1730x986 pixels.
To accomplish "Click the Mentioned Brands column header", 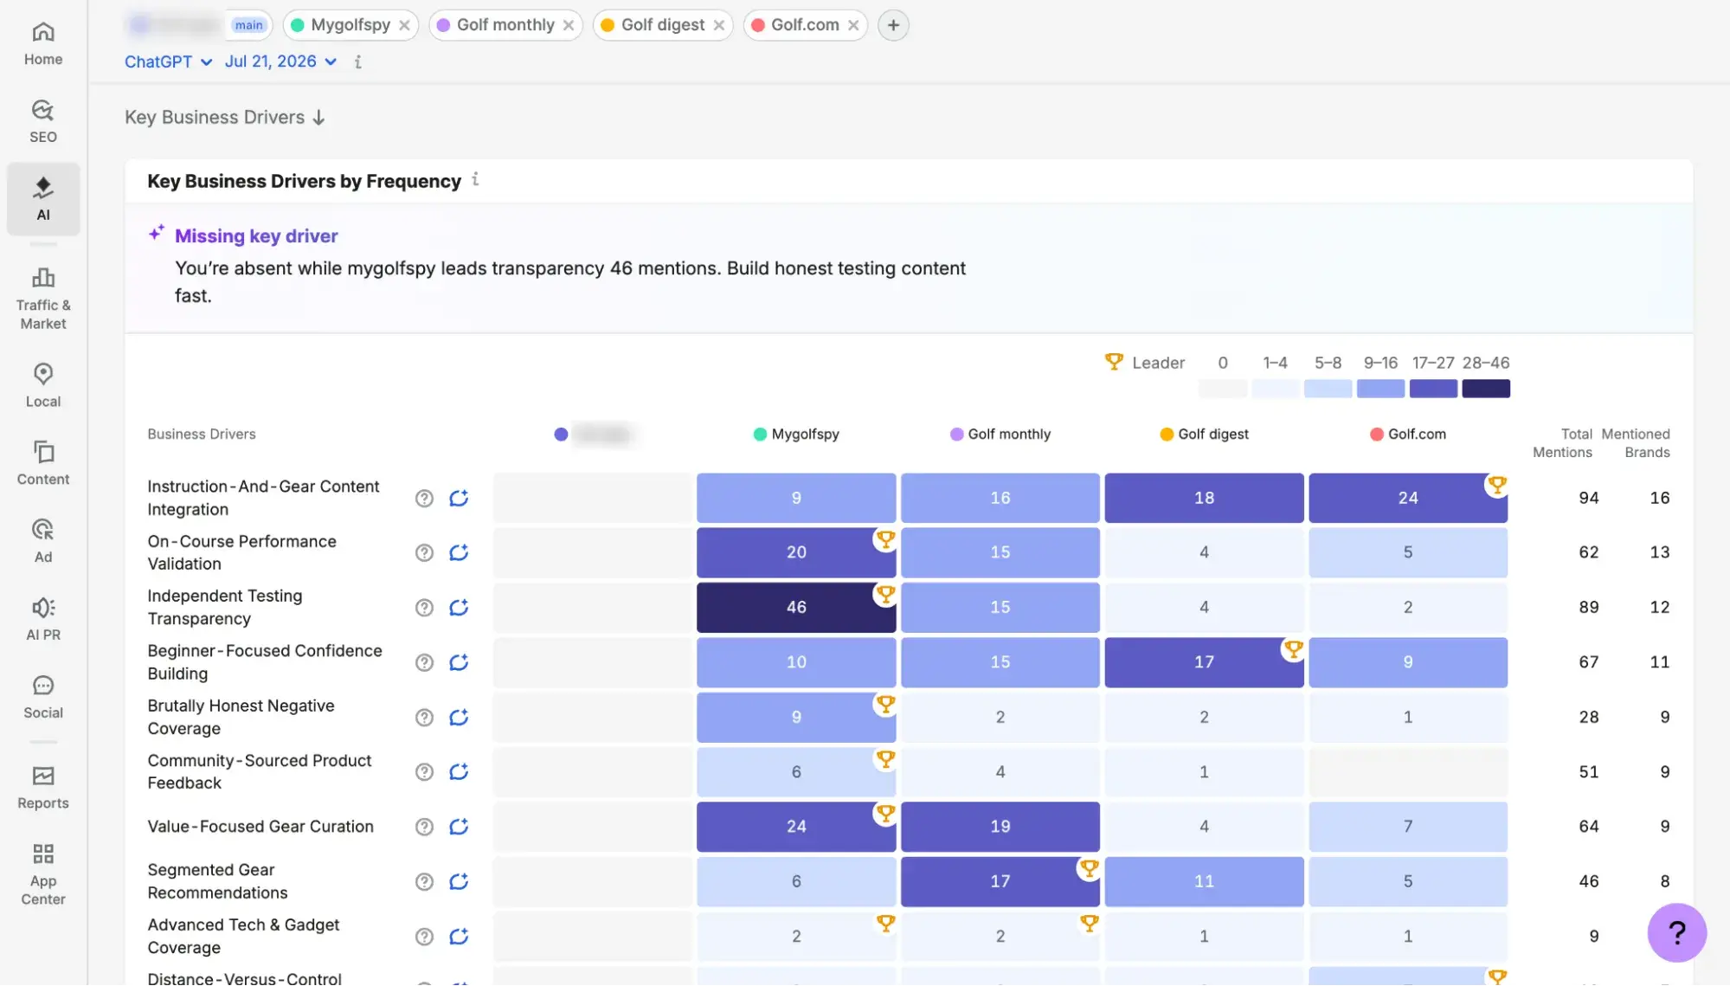I will tap(1636, 442).
